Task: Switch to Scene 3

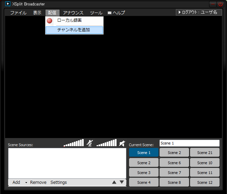Action: click(x=144, y=173)
